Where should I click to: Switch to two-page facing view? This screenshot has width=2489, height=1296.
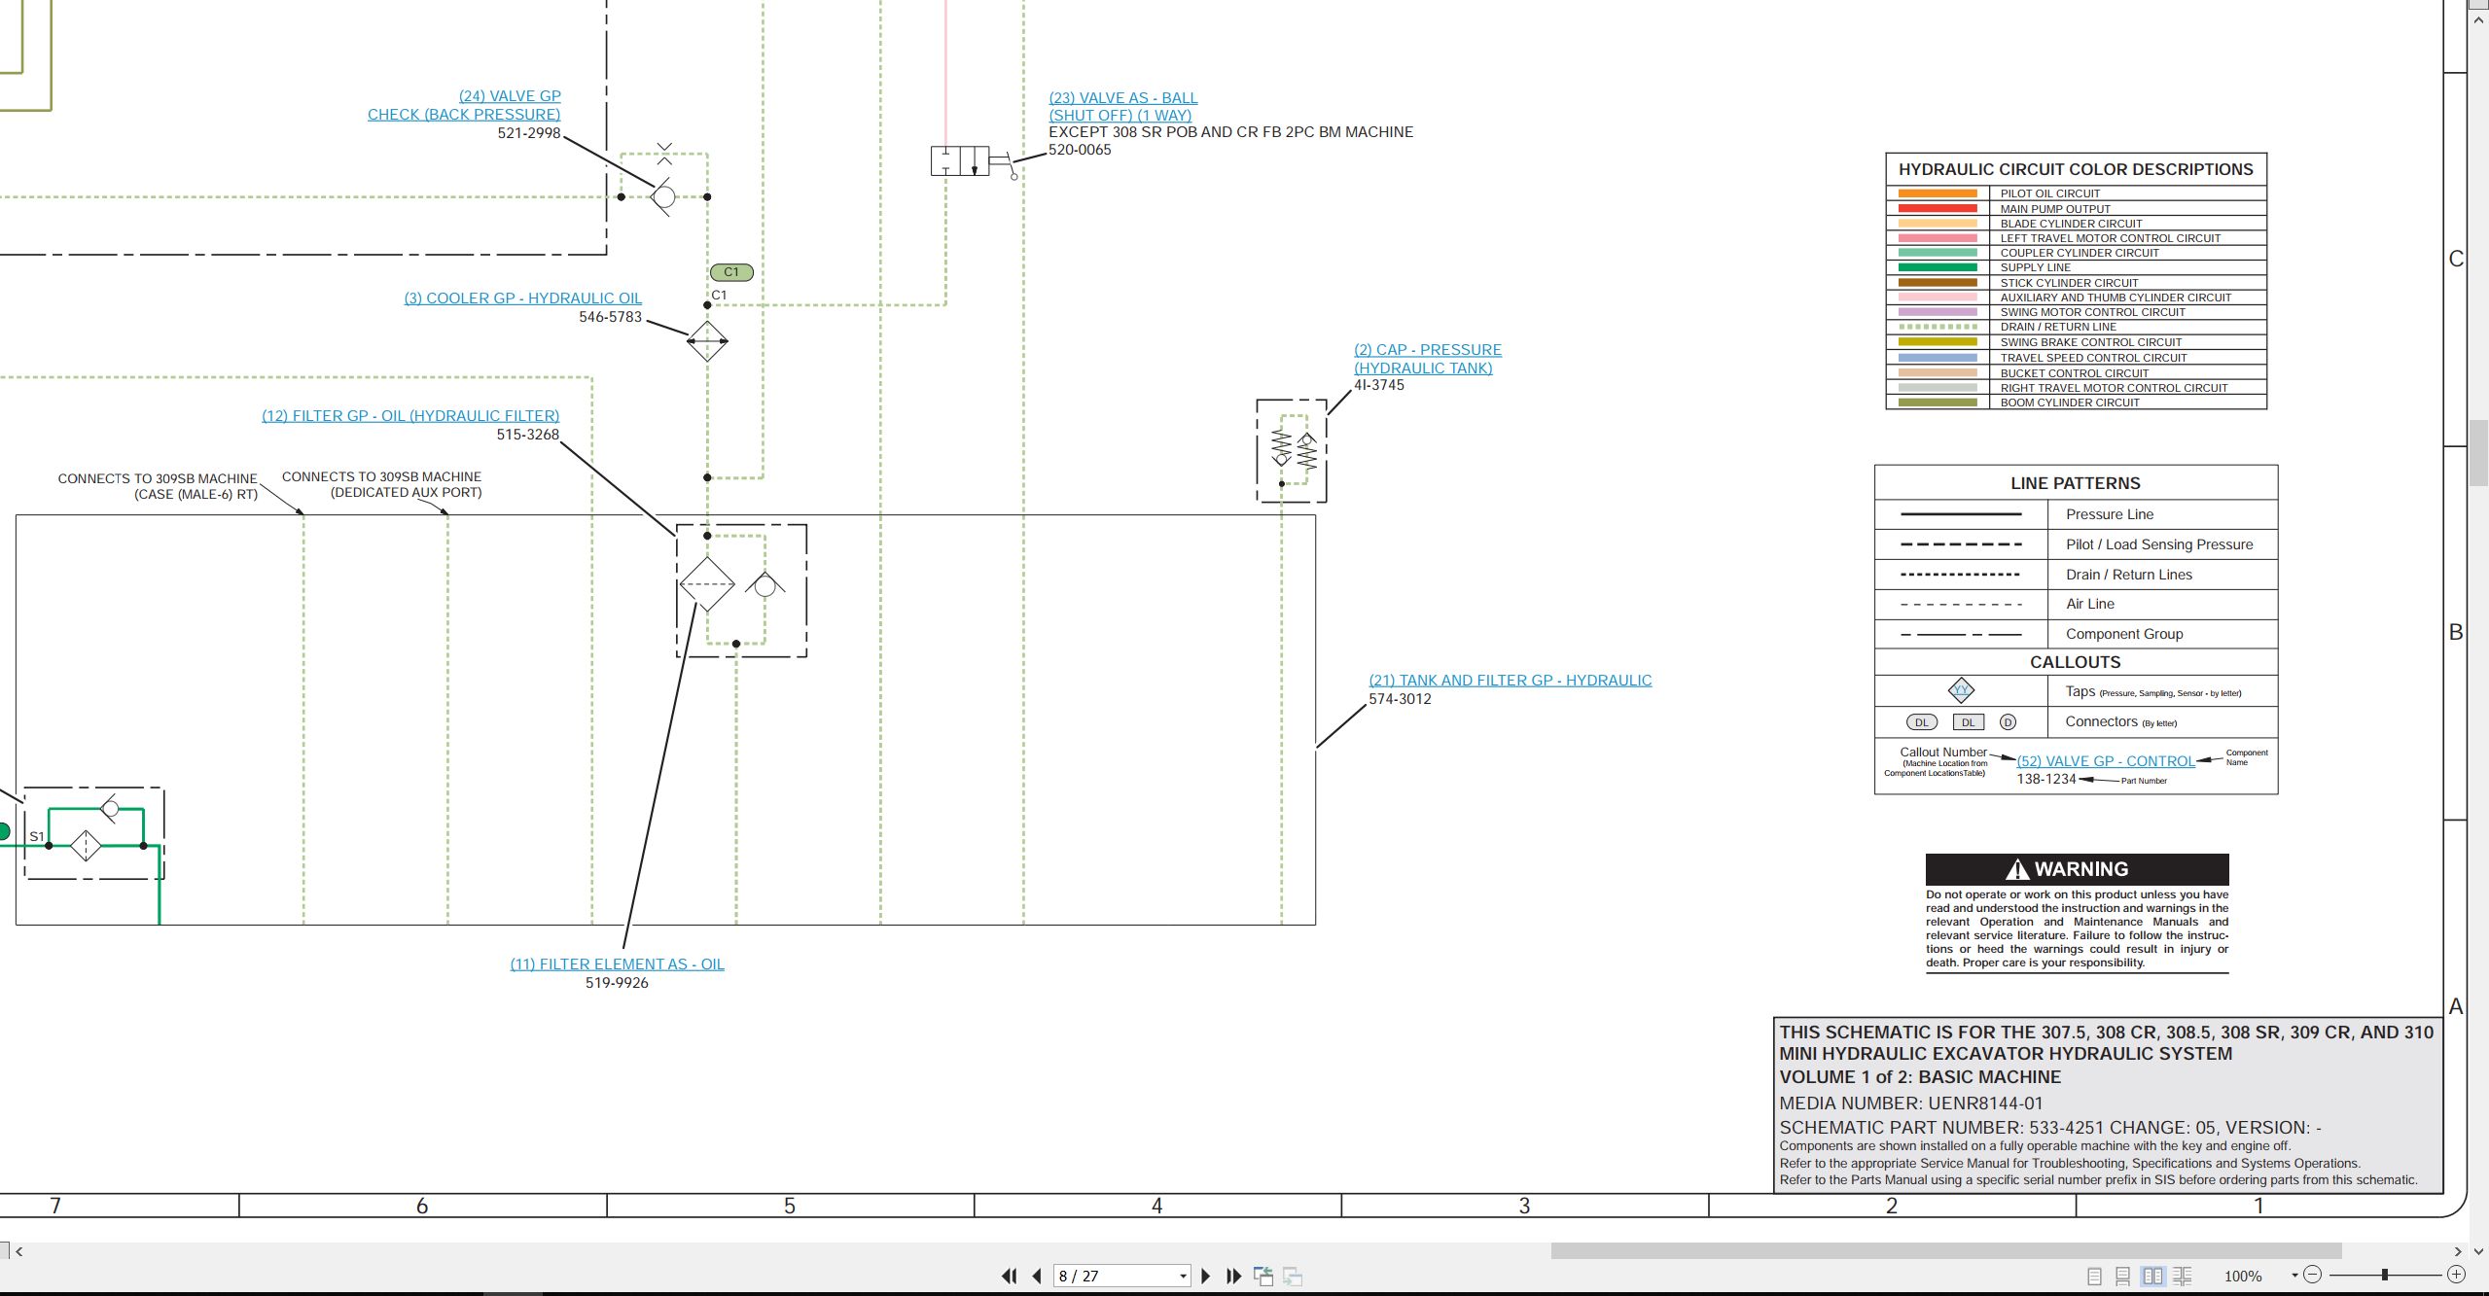click(2153, 1276)
